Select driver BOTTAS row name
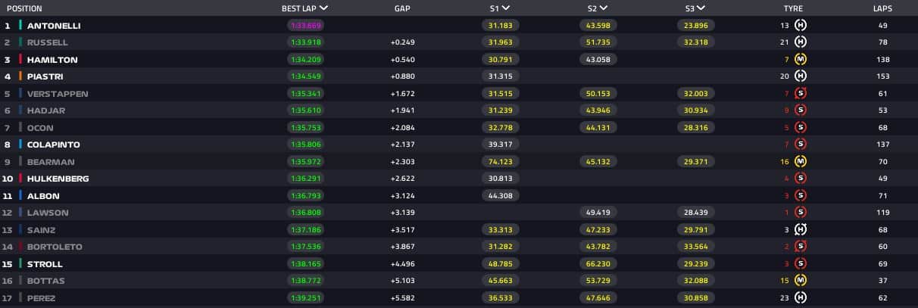The image size is (918, 308). coord(46,281)
